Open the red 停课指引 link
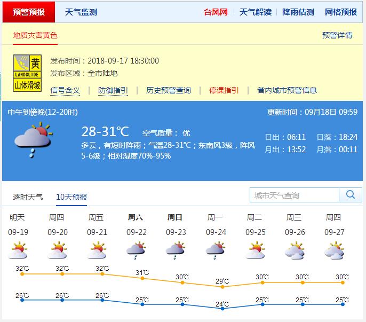This screenshot has width=366, height=322. point(224,90)
